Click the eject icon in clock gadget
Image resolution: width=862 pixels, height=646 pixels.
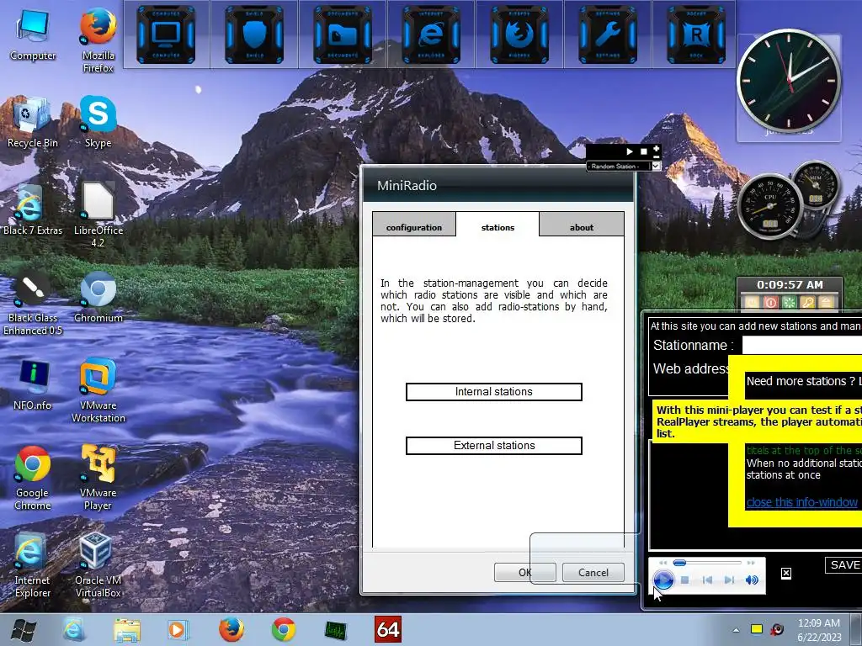[826, 303]
